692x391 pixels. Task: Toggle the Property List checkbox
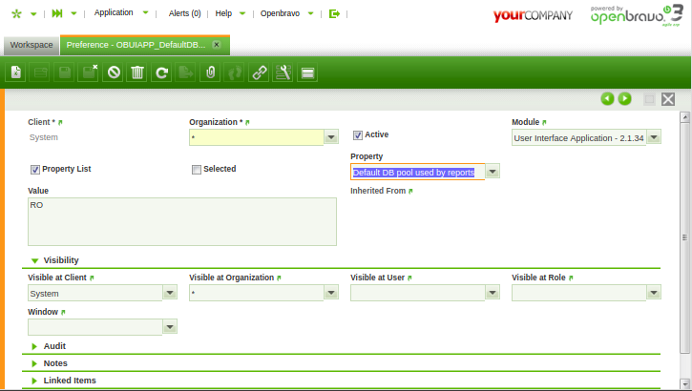point(35,170)
